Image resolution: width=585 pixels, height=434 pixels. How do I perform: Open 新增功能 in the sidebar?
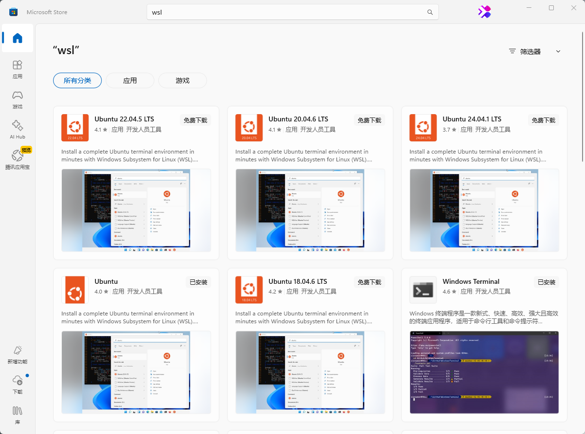tap(18, 355)
